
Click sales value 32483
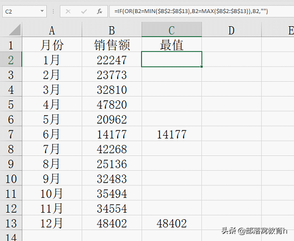coord(112,179)
